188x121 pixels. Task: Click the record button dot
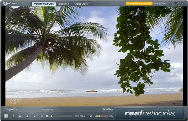pyautogui.click(x=14, y=116)
